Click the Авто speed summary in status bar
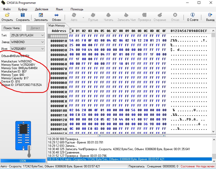Screen dimensions: 216x169 tap(50, 166)
